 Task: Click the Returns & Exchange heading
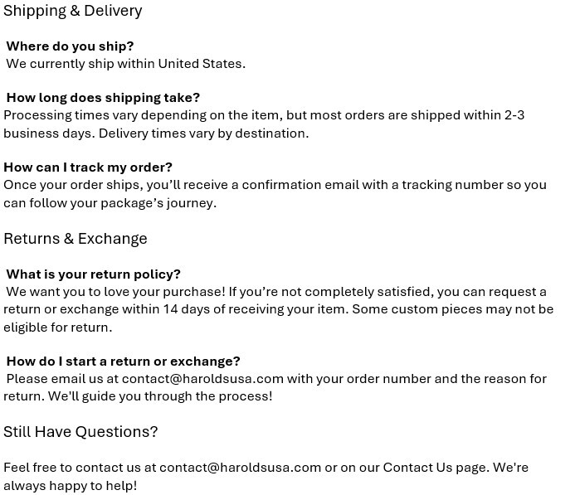tap(76, 239)
